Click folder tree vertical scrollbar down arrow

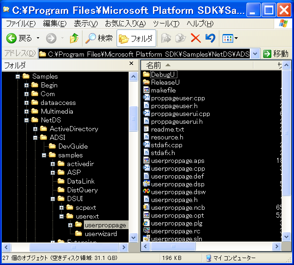click(133, 238)
